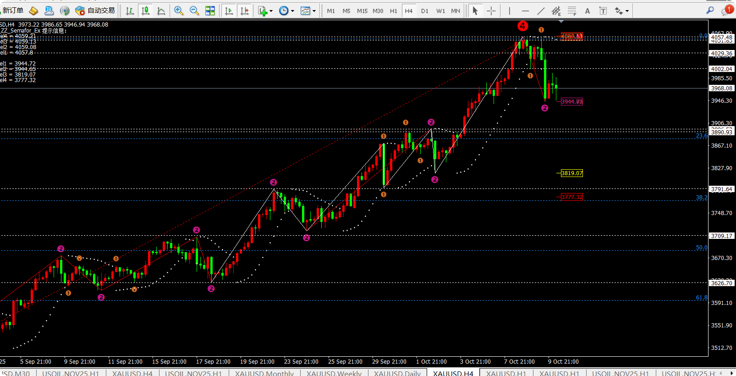Toggle the 自动交易 auto trading button
This screenshot has width=736, height=376.
(x=95, y=11)
